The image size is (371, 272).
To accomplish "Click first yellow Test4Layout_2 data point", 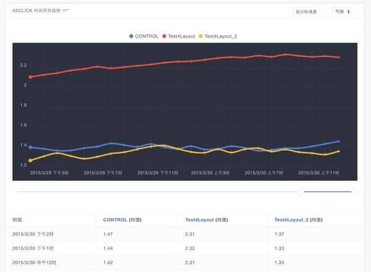I will point(31,161).
